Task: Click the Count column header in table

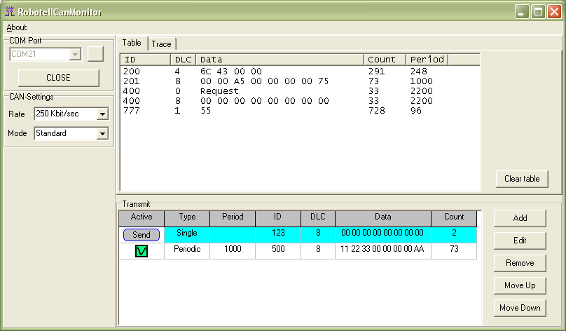Action: 384,60
